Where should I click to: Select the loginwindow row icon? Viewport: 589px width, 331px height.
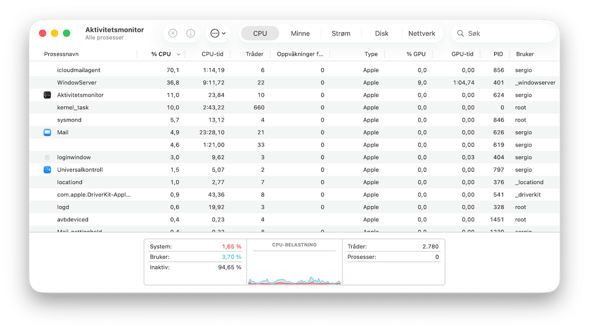[x=47, y=157]
